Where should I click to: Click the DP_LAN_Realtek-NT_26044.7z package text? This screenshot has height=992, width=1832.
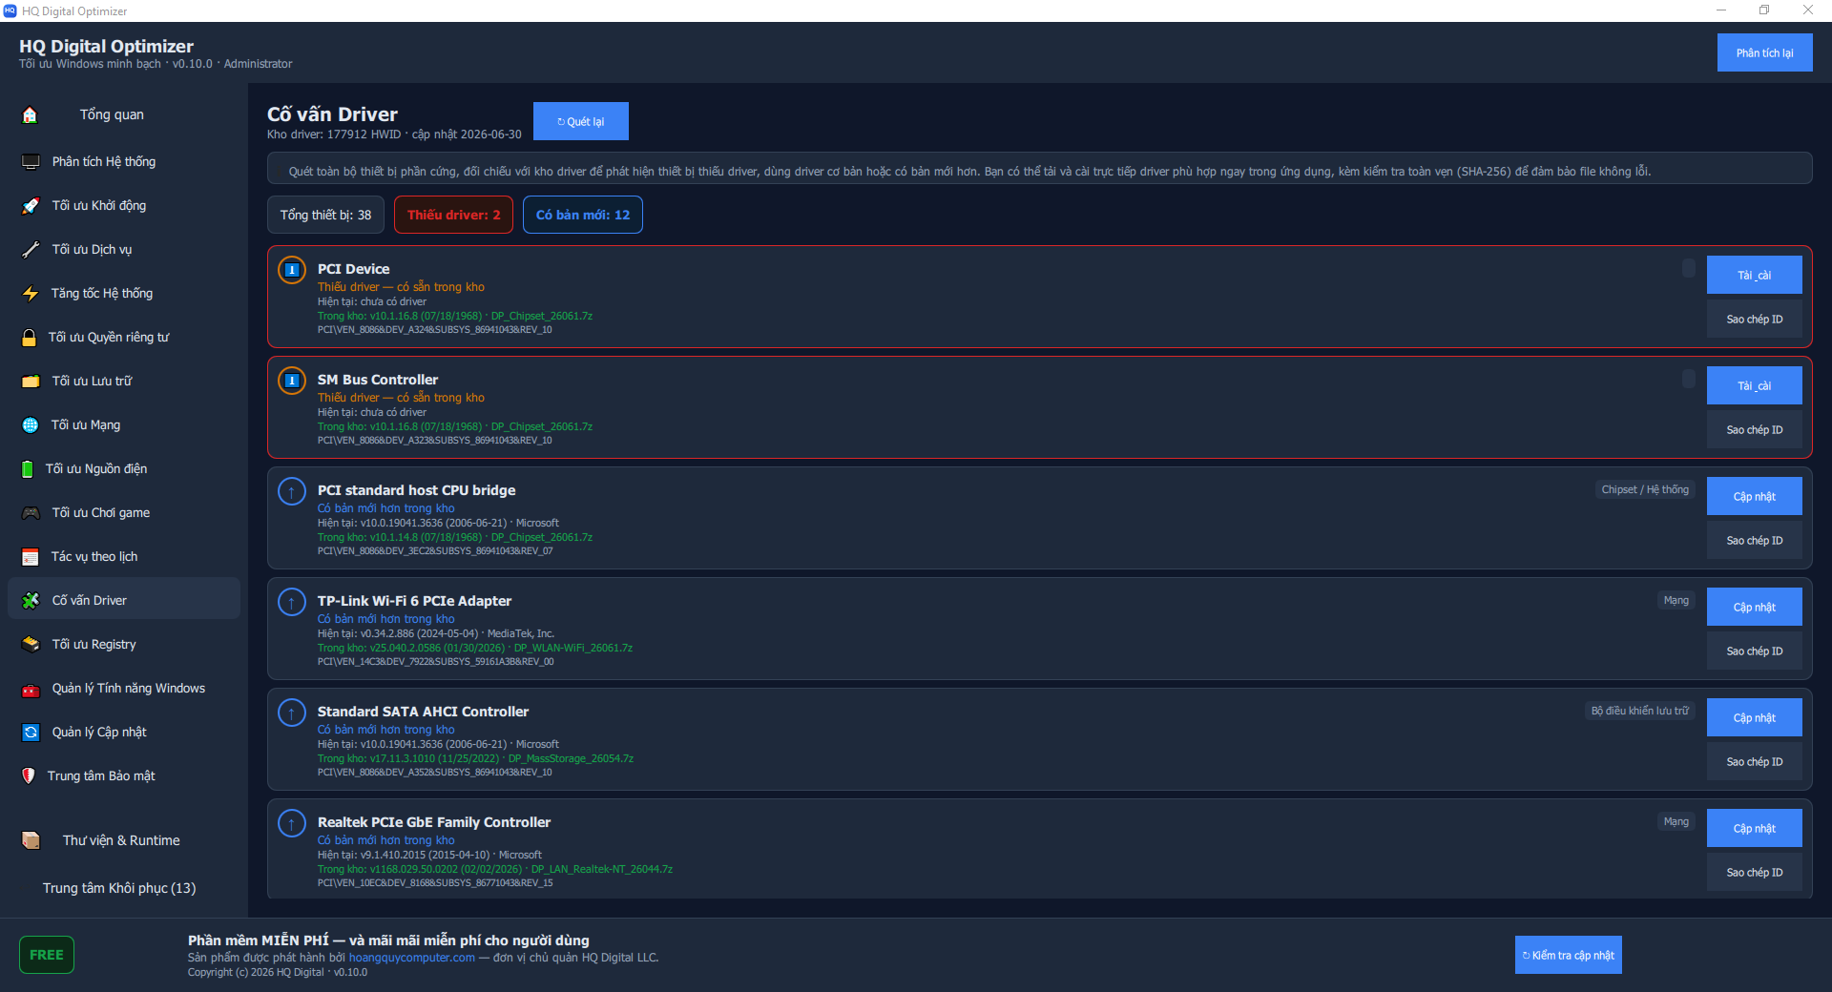pyautogui.click(x=602, y=869)
